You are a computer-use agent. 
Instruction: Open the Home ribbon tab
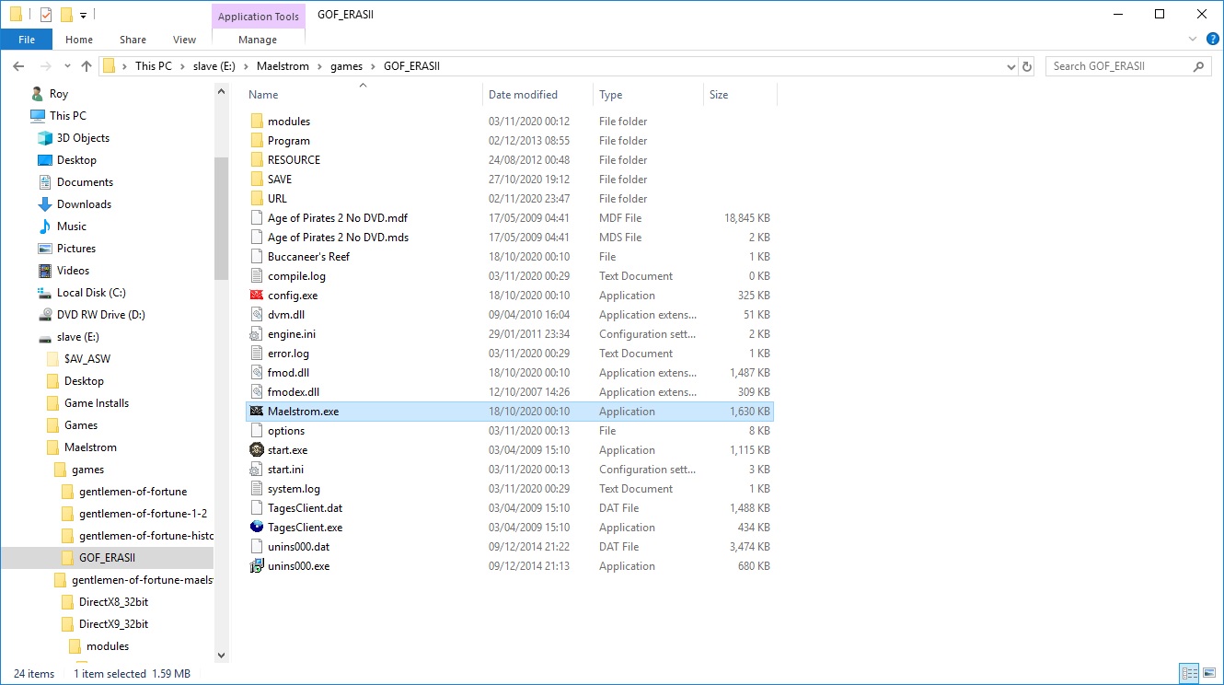(79, 40)
